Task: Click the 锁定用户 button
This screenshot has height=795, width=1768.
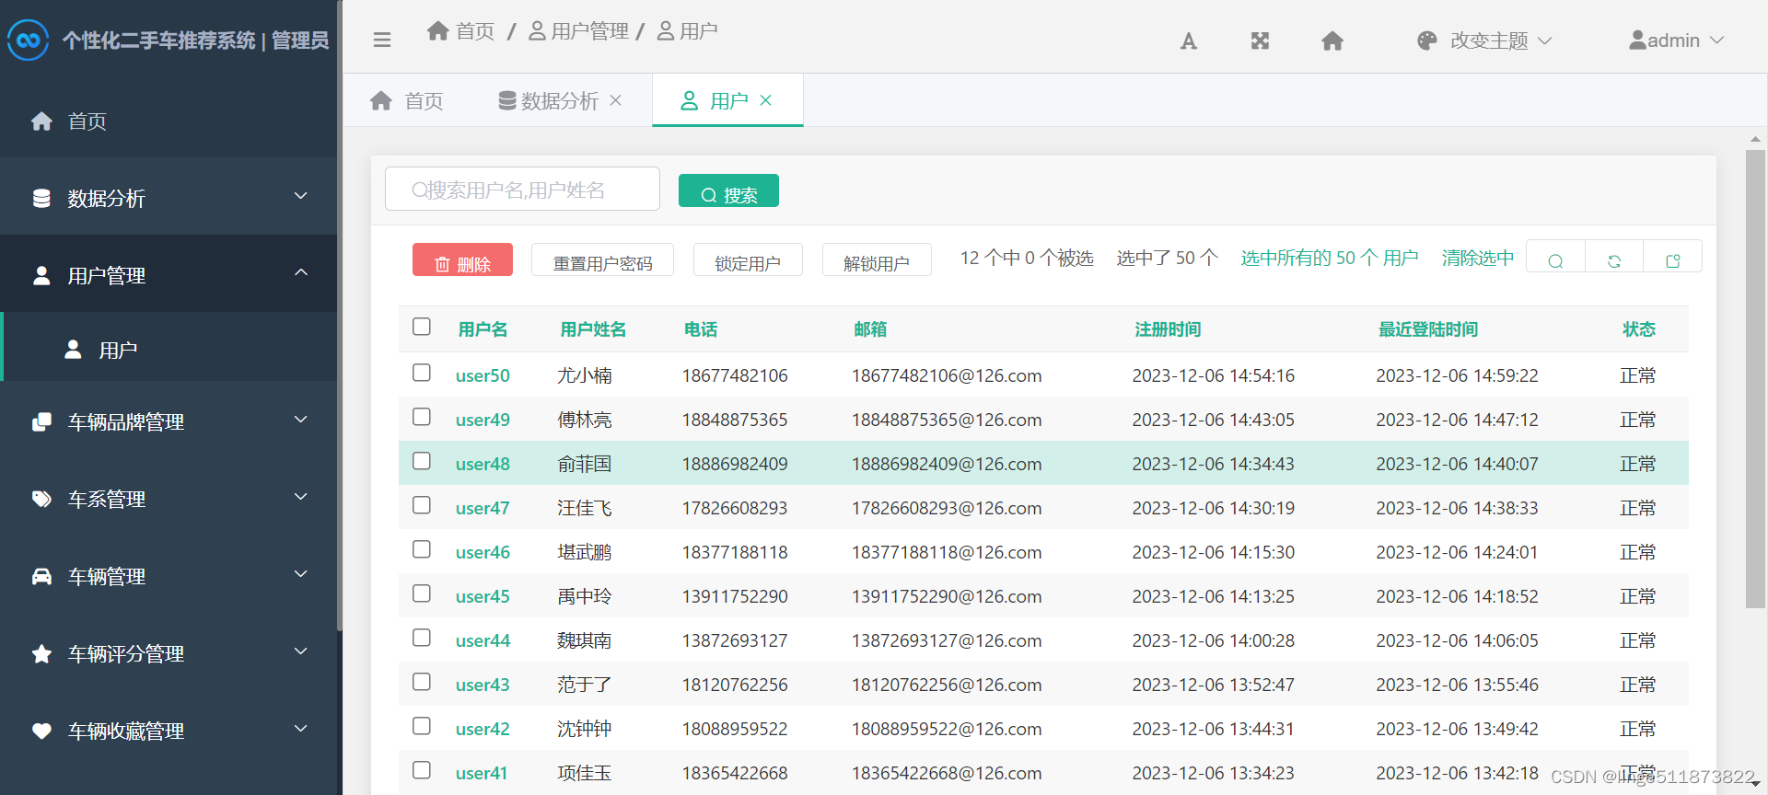Action: click(x=748, y=259)
